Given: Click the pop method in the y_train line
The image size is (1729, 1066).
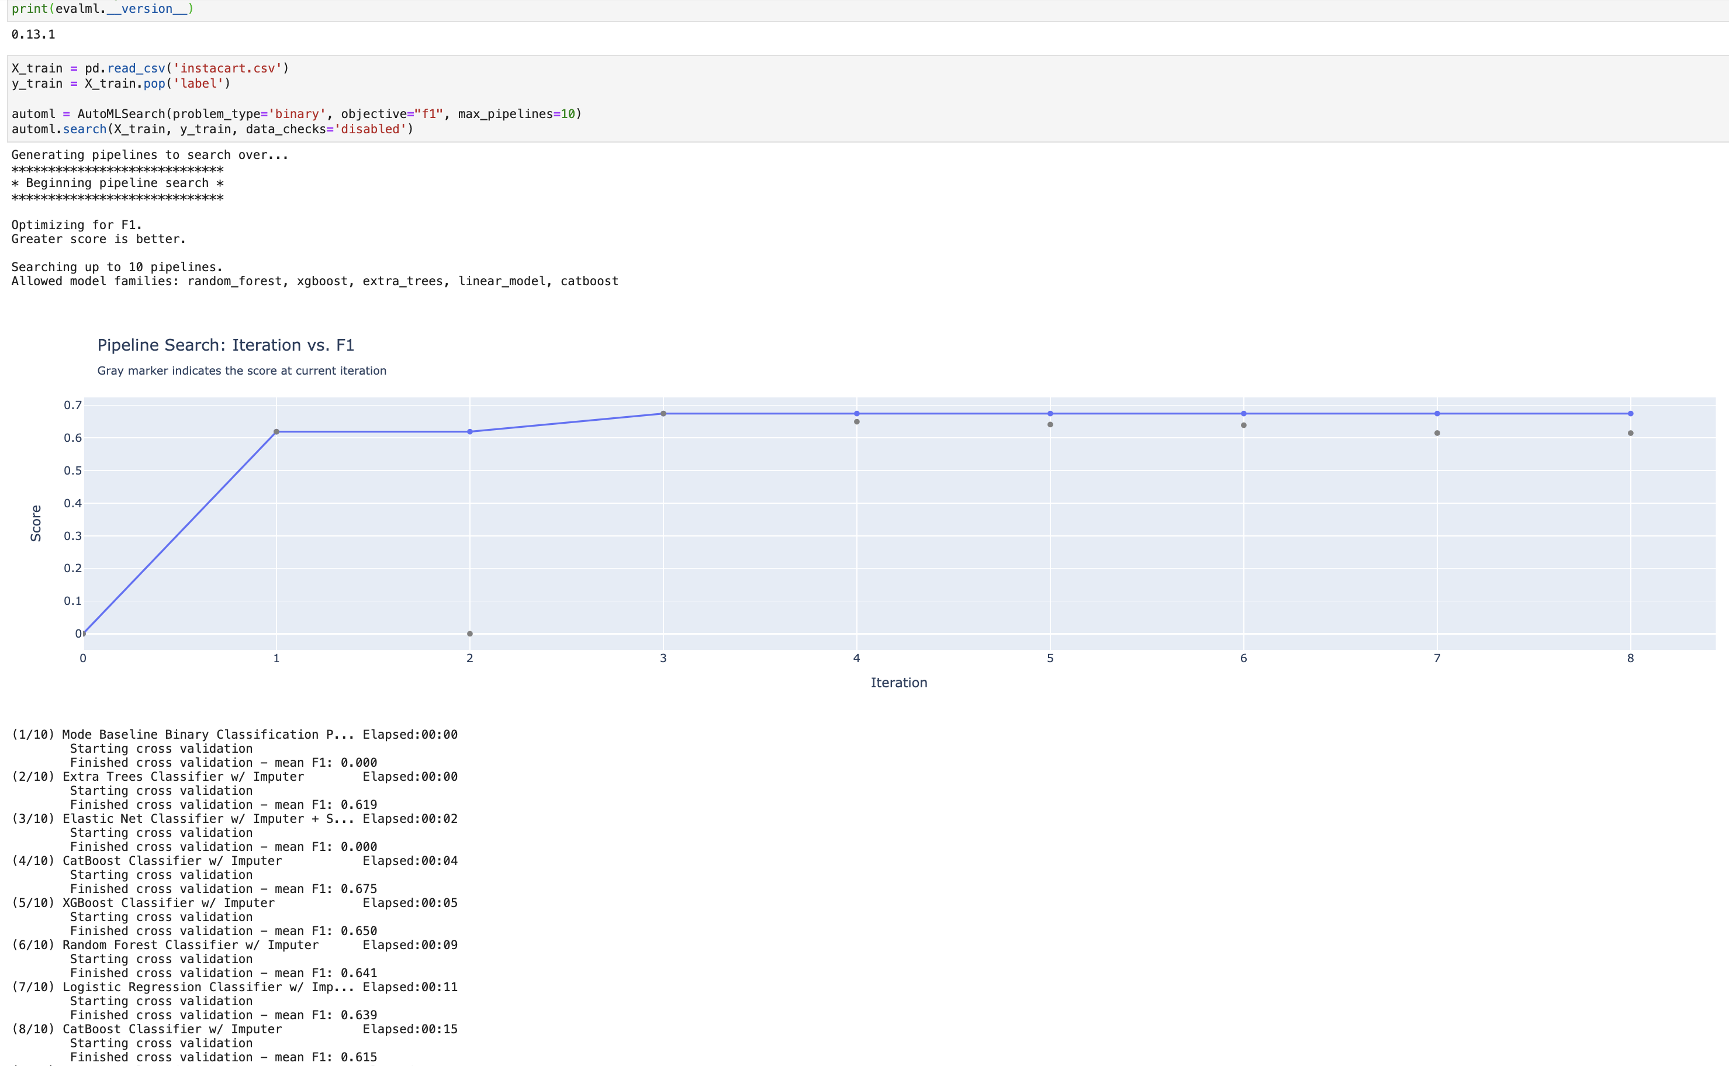Looking at the screenshot, I should tap(154, 82).
